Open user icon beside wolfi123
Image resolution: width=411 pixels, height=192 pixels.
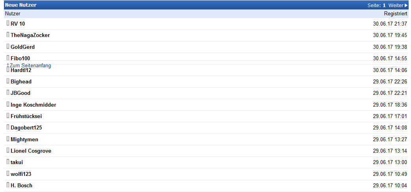coord(8,174)
